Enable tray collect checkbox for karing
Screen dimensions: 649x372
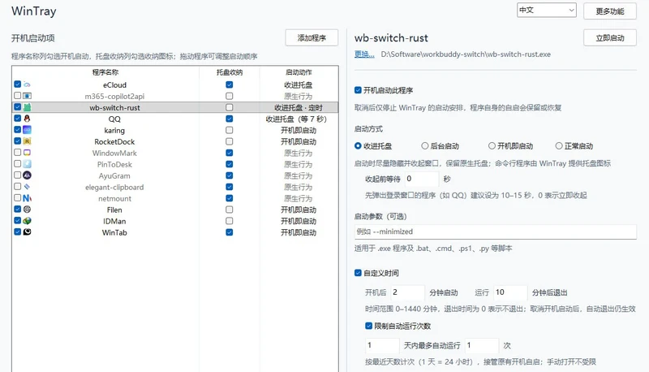point(230,130)
